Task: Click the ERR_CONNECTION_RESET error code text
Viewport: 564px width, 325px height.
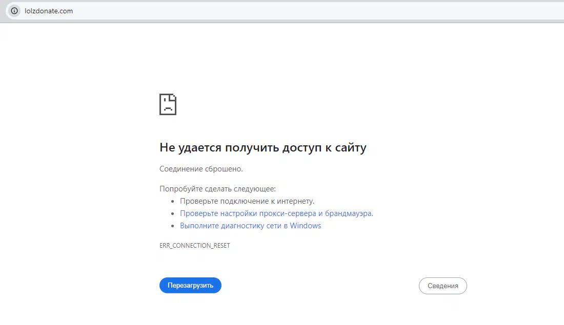Action: pos(195,246)
